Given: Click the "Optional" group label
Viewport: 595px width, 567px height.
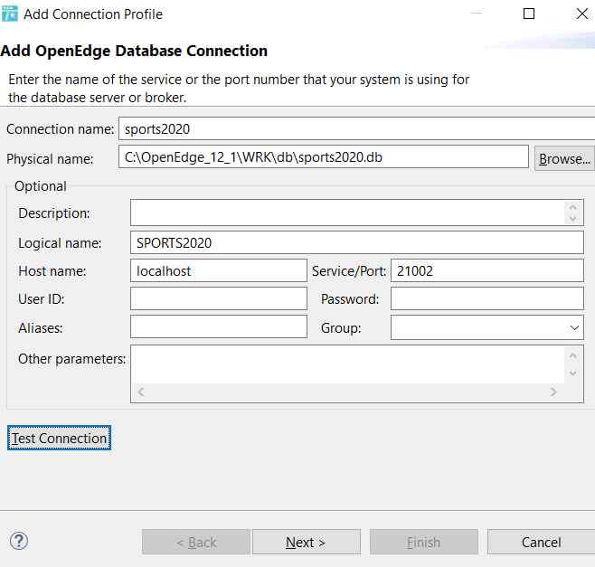Looking at the screenshot, I should [x=40, y=186].
